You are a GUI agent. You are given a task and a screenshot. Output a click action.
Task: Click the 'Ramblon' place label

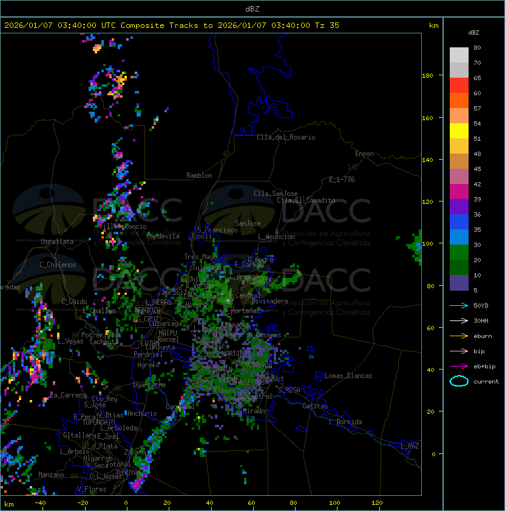[199, 175]
